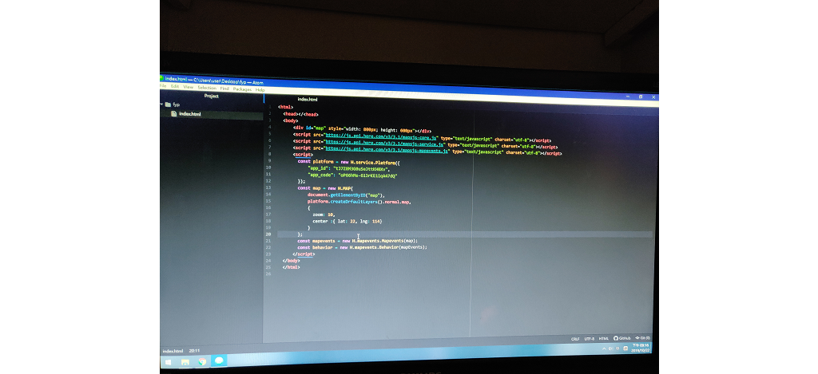Screen dimensions: 818x374
Task: Click the active Atom taskbar icon
Action: [x=219, y=360]
